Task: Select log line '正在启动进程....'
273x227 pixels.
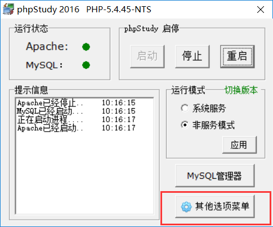Action: (76, 119)
